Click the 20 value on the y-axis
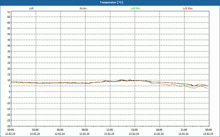 [9, 69]
